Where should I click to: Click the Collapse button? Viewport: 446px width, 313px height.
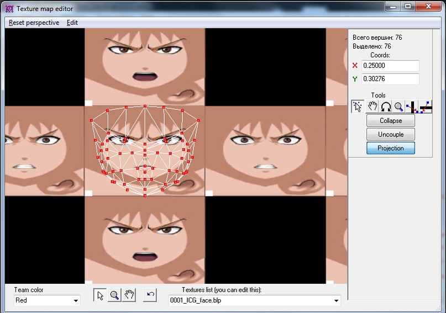click(391, 121)
